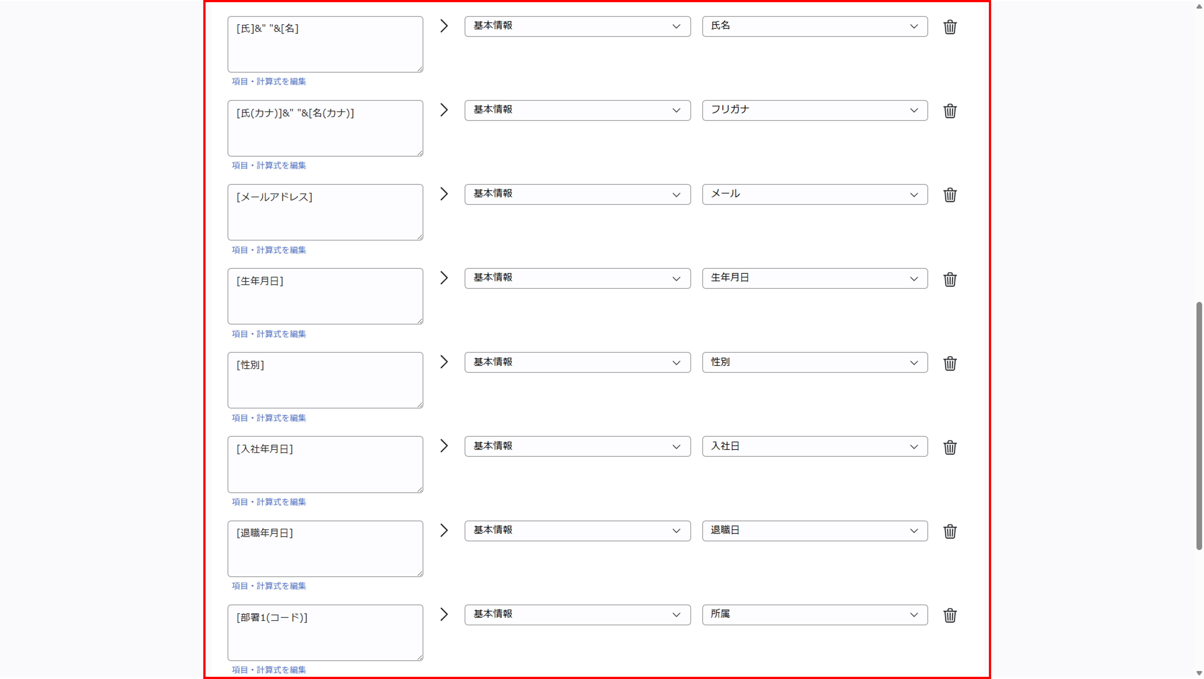Edit formula link under [生年月日] field
The image size is (1204, 679).
(x=269, y=334)
